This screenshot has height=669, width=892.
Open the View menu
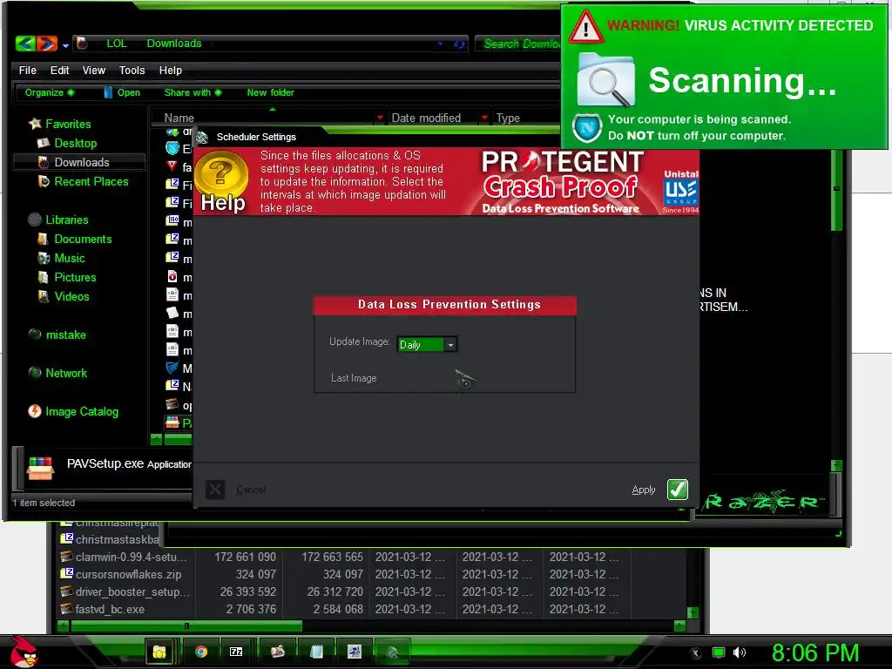pos(94,70)
